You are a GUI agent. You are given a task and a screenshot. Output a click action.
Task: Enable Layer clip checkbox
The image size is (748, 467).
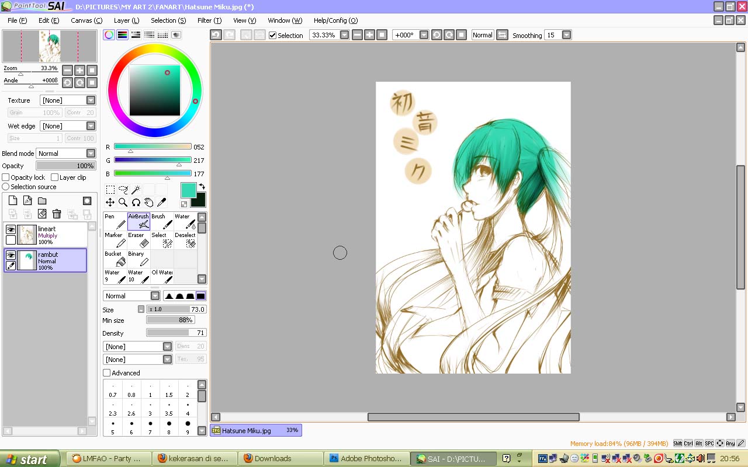click(x=54, y=177)
